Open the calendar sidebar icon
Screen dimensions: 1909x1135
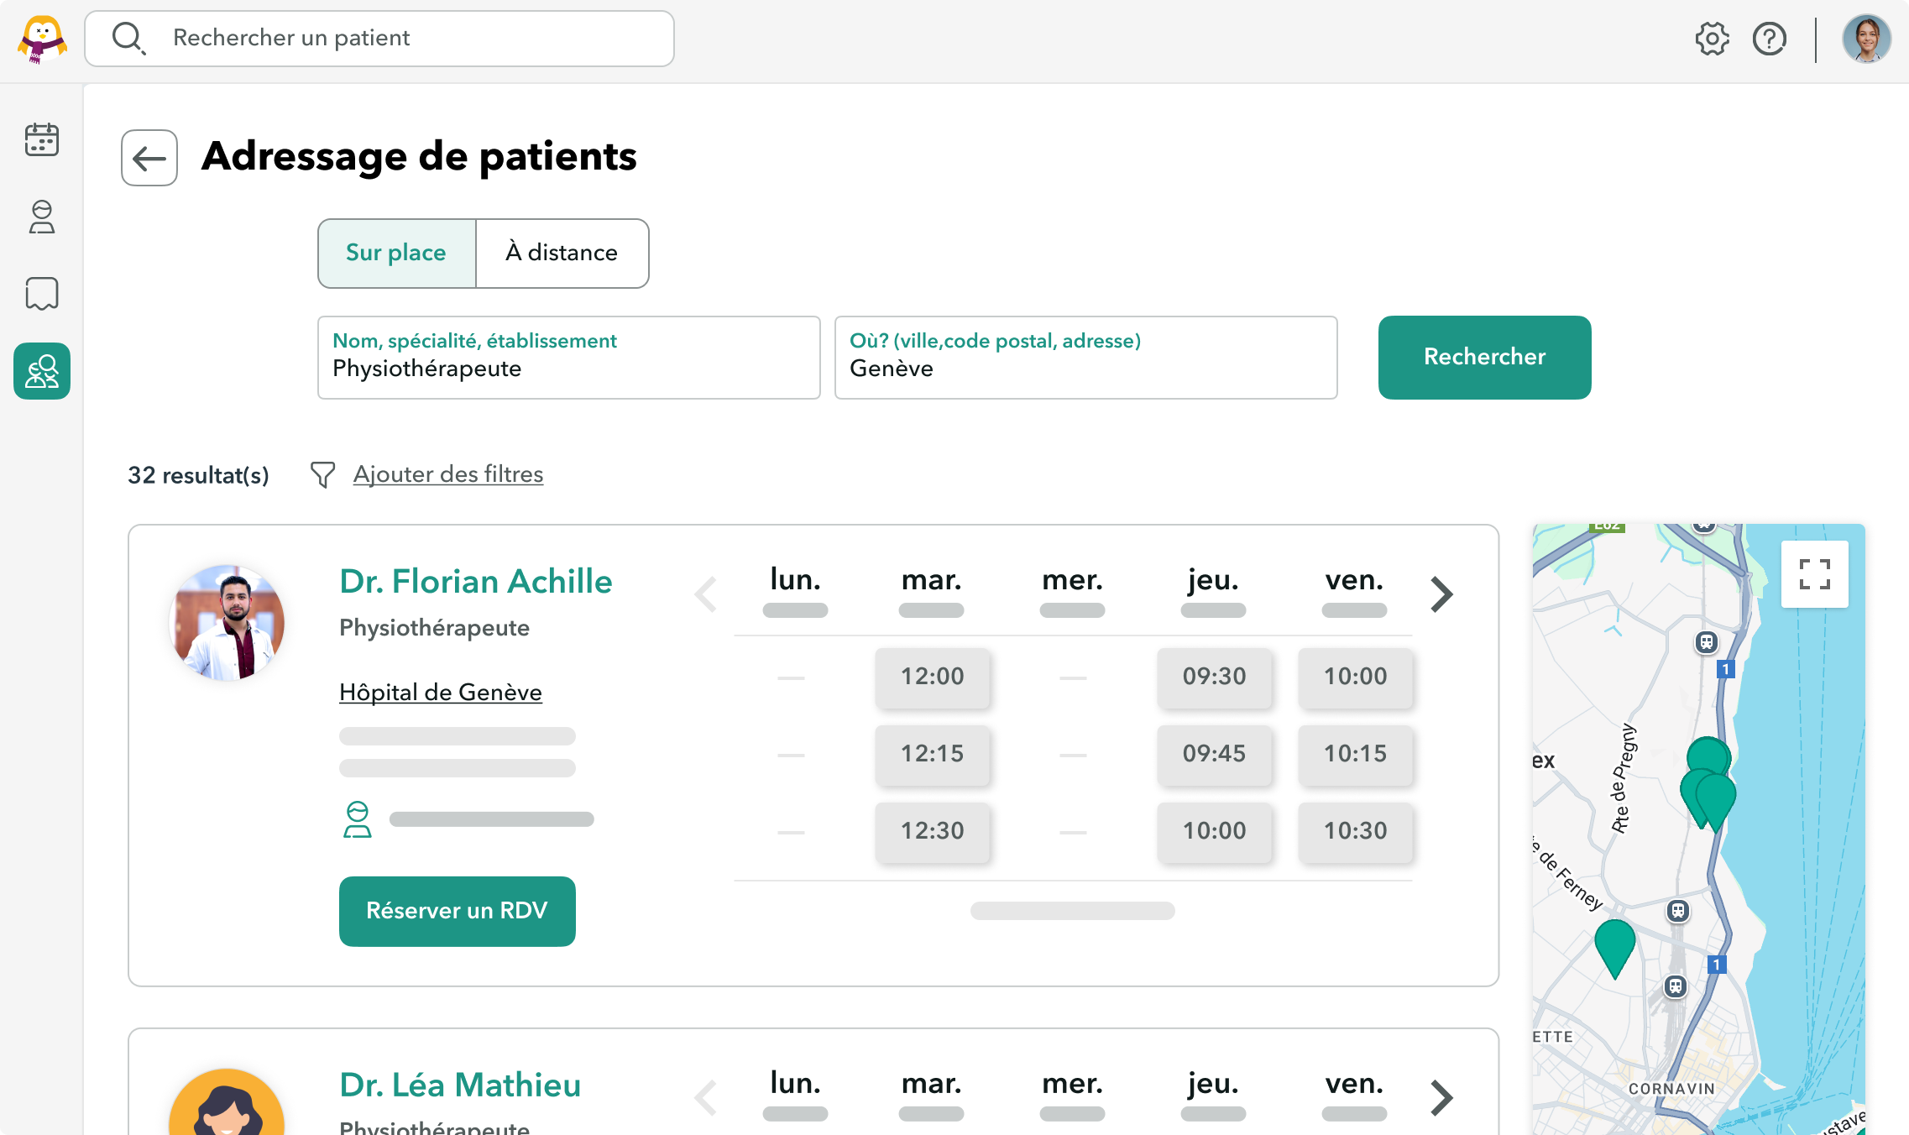42,139
